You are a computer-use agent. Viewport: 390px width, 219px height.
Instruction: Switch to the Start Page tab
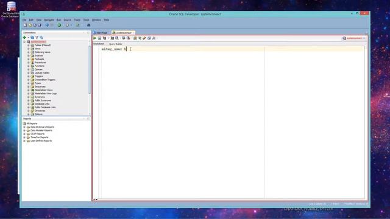(x=101, y=33)
